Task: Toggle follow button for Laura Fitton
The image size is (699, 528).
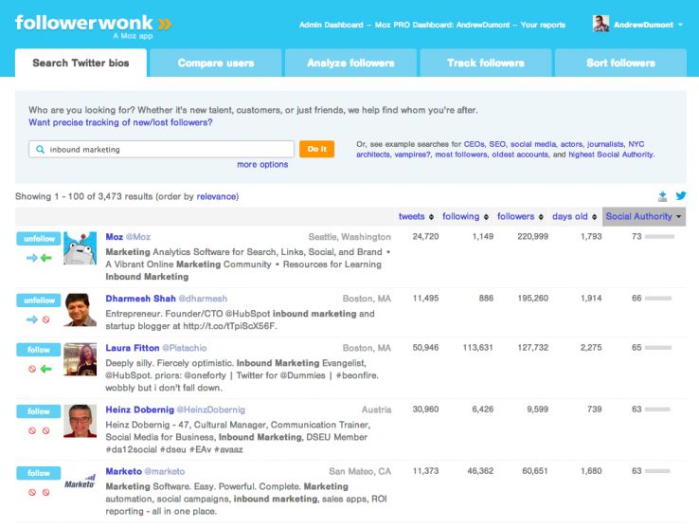Action: point(39,349)
